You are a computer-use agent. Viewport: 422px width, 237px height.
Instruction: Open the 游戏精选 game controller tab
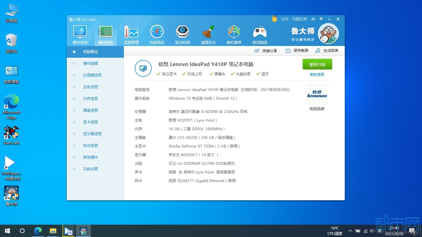click(x=260, y=35)
